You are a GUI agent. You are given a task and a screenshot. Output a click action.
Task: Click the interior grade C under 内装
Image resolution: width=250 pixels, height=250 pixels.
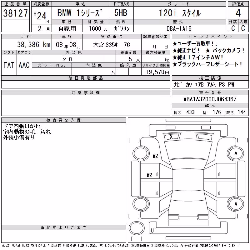[x=243, y=28]
